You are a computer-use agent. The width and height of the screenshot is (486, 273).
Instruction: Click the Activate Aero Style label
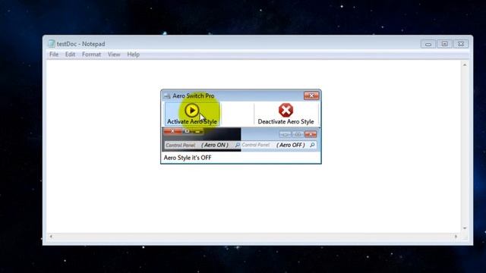pyautogui.click(x=192, y=121)
